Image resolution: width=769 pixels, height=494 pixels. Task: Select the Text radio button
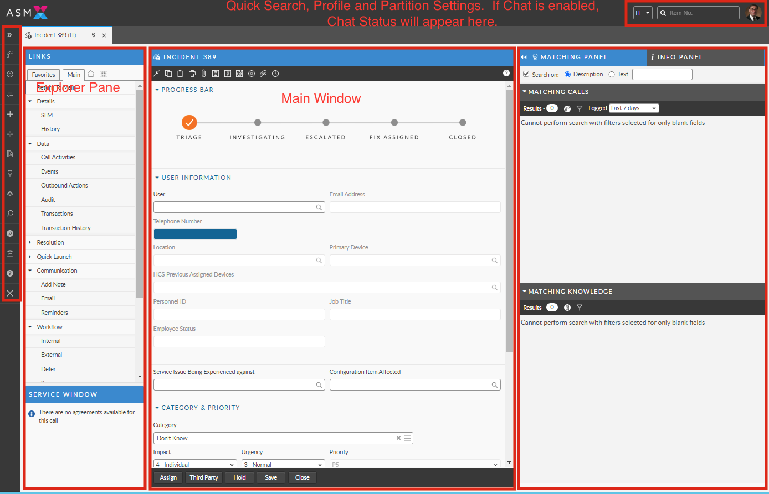tap(612, 74)
